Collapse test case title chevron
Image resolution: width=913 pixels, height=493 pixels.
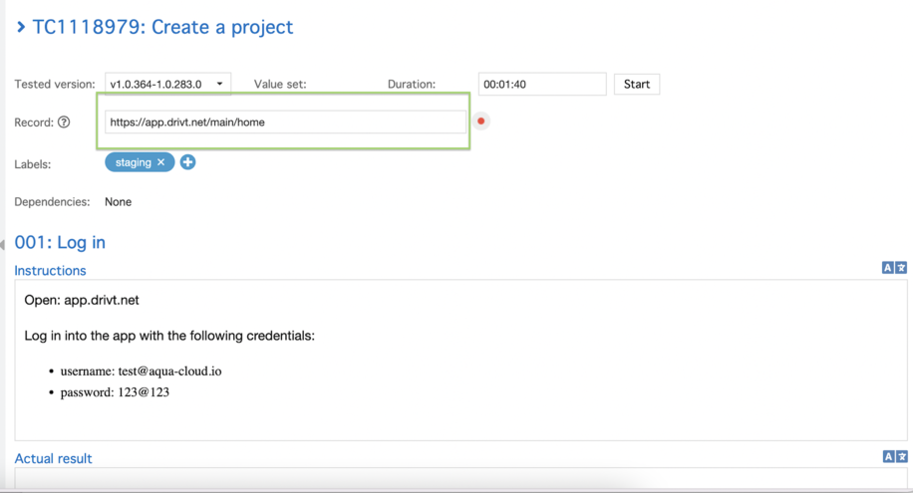coord(21,27)
